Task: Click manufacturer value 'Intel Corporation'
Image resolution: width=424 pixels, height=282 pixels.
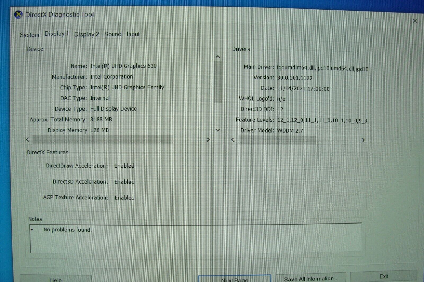Action: click(x=112, y=77)
